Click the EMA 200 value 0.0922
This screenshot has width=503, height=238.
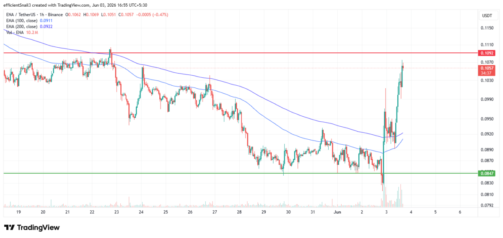point(46,26)
